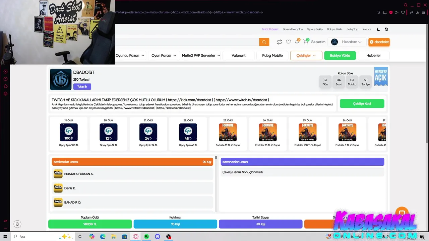The width and height of the screenshot is (429, 241).
Task: Click the Opera send arrow icon
Action: pyautogui.click(x=397, y=12)
